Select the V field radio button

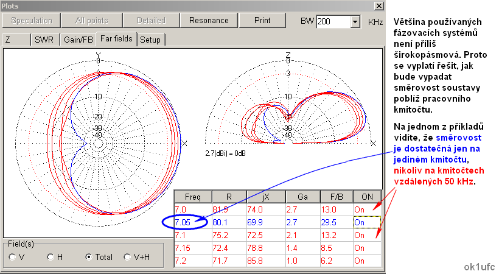coord(13,257)
